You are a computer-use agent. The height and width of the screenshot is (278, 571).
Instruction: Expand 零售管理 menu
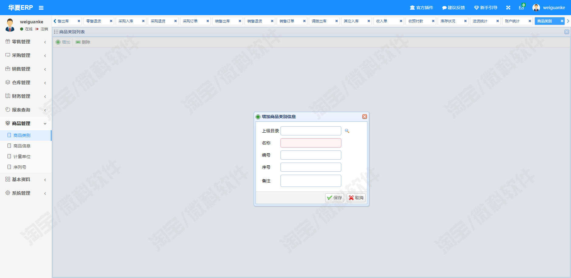click(26, 42)
